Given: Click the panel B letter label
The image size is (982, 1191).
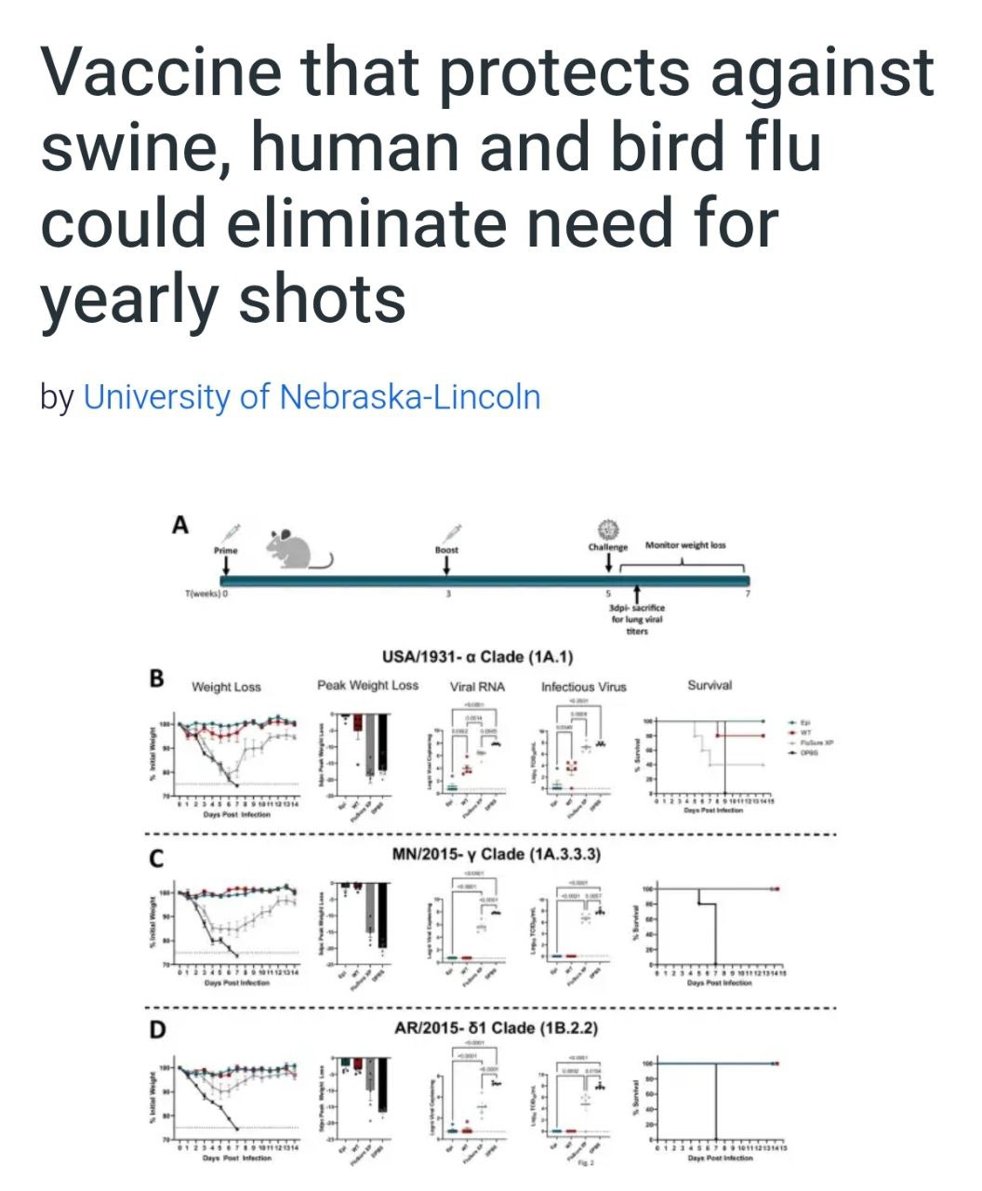Looking at the screenshot, I should (158, 678).
